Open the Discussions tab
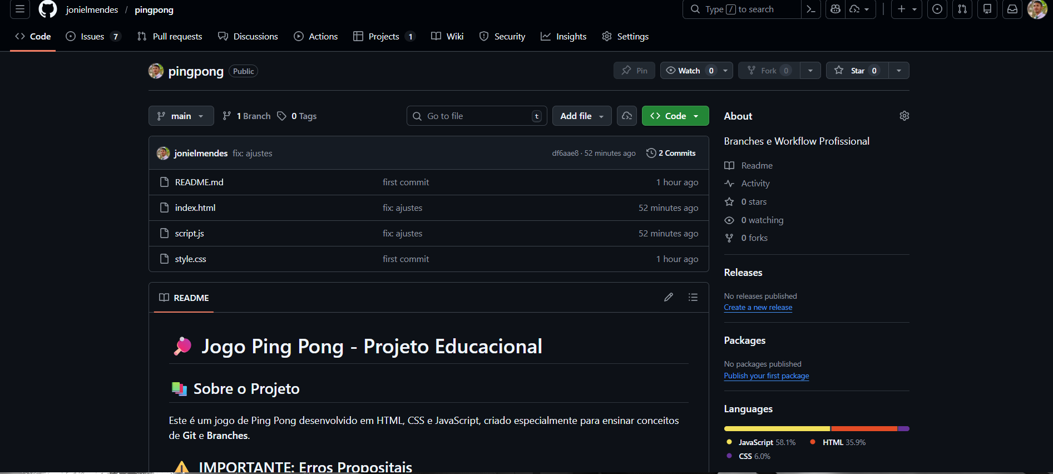1053x474 pixels. [x=248, y=36]
